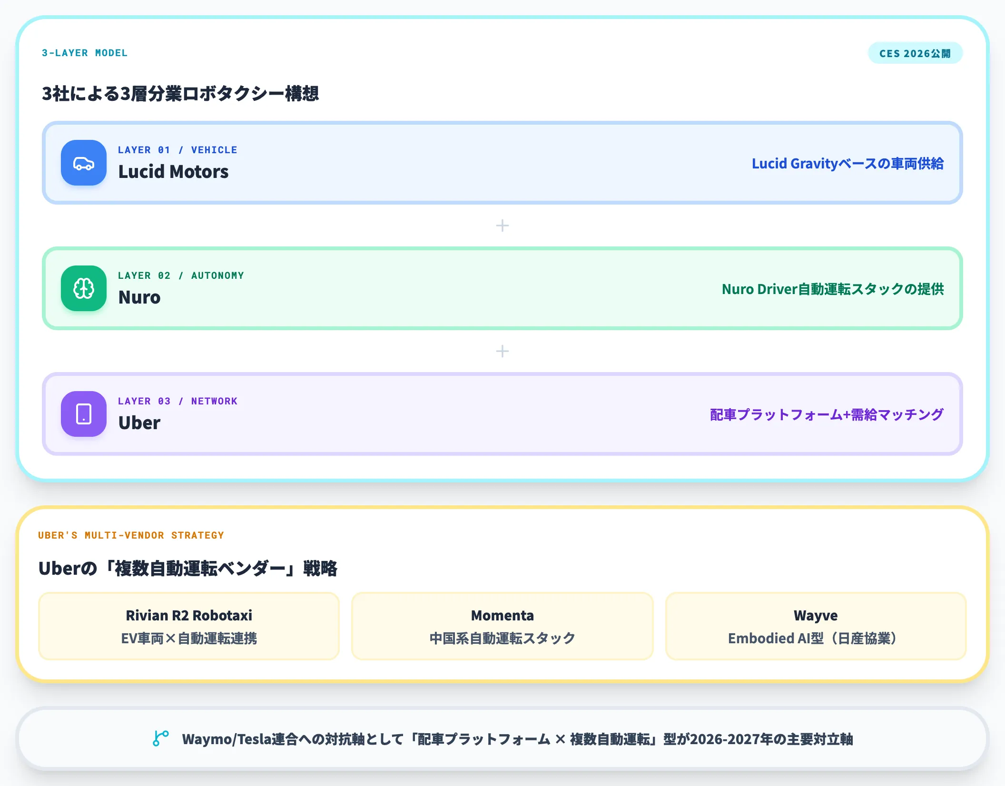Click the blue car icon for Lucid Motors
This screenshot has height=786, width=1005.
pos(84,163)
